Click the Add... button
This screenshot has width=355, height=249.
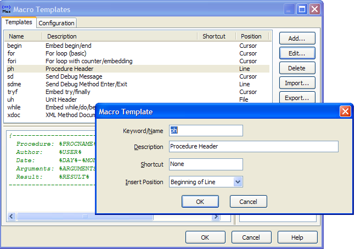(x=297, y=38)
